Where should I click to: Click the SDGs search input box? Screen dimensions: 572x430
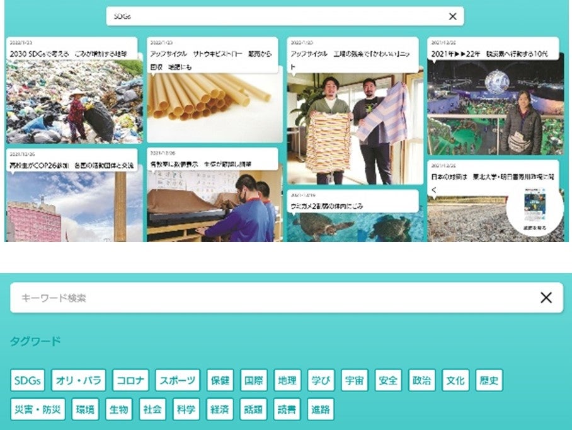coord(285,16)
